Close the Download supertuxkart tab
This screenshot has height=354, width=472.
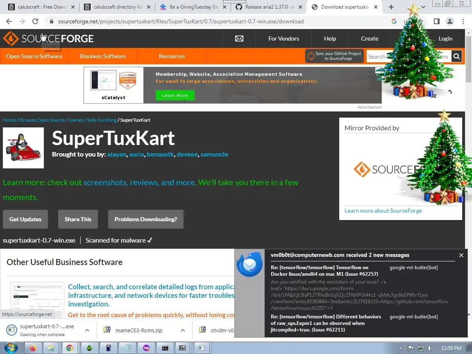tap(376, 7)
